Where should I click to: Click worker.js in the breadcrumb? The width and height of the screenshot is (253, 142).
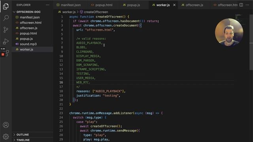[x=69, y=12]
